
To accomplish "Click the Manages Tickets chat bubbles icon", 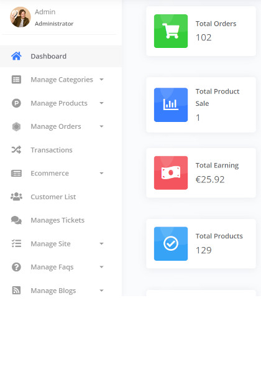I will click(16, 220).
